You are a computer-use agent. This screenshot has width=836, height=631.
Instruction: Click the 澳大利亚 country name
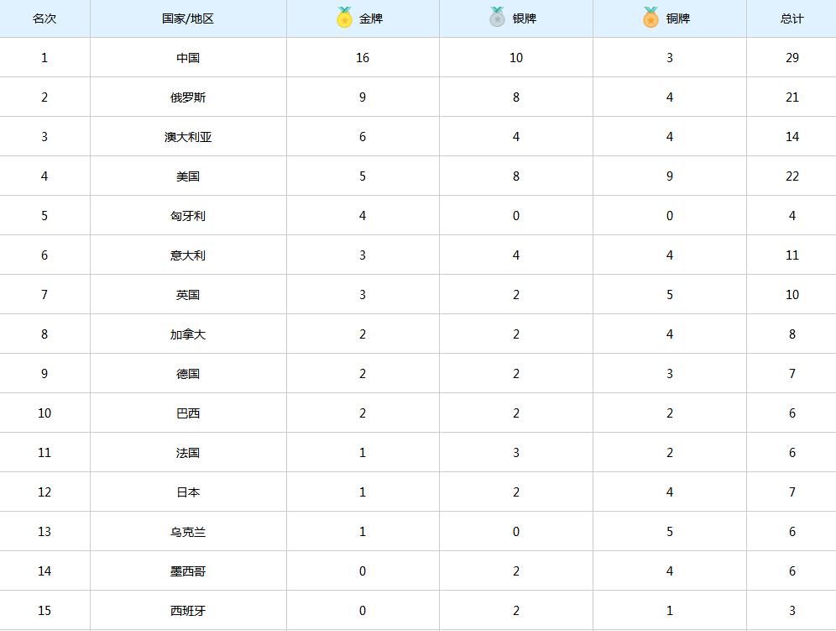coord(188,137)
